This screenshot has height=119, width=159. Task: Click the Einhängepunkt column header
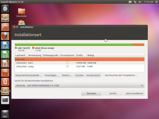[51, 55]
